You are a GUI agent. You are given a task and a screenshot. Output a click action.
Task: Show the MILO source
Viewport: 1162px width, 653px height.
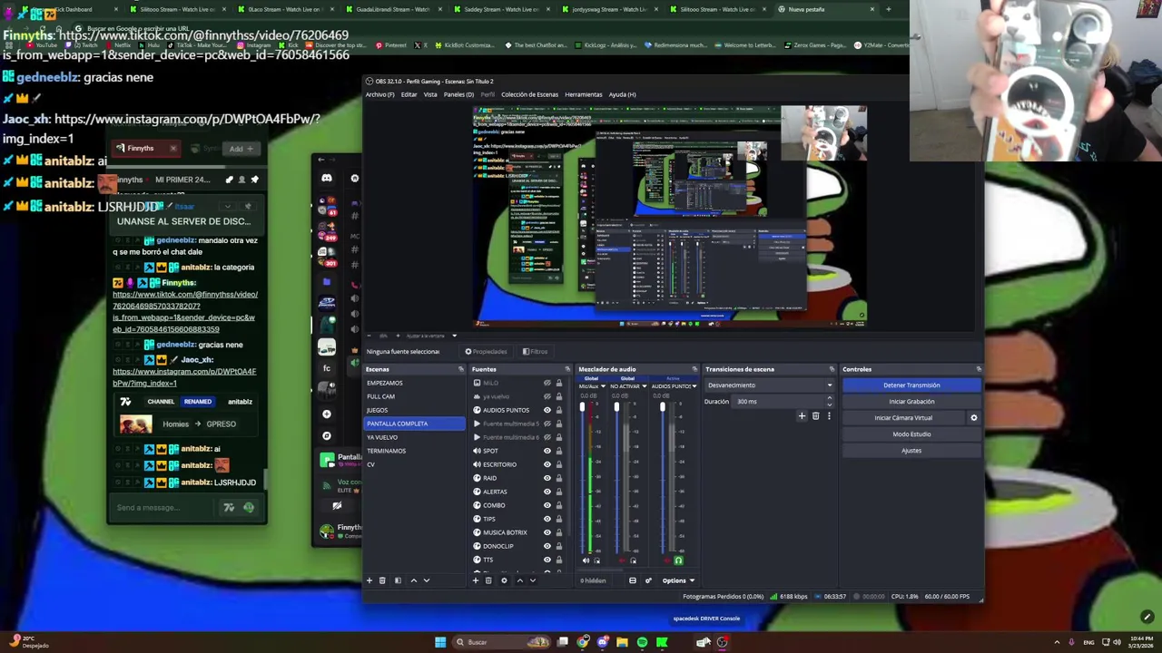(x=547, y=383)
